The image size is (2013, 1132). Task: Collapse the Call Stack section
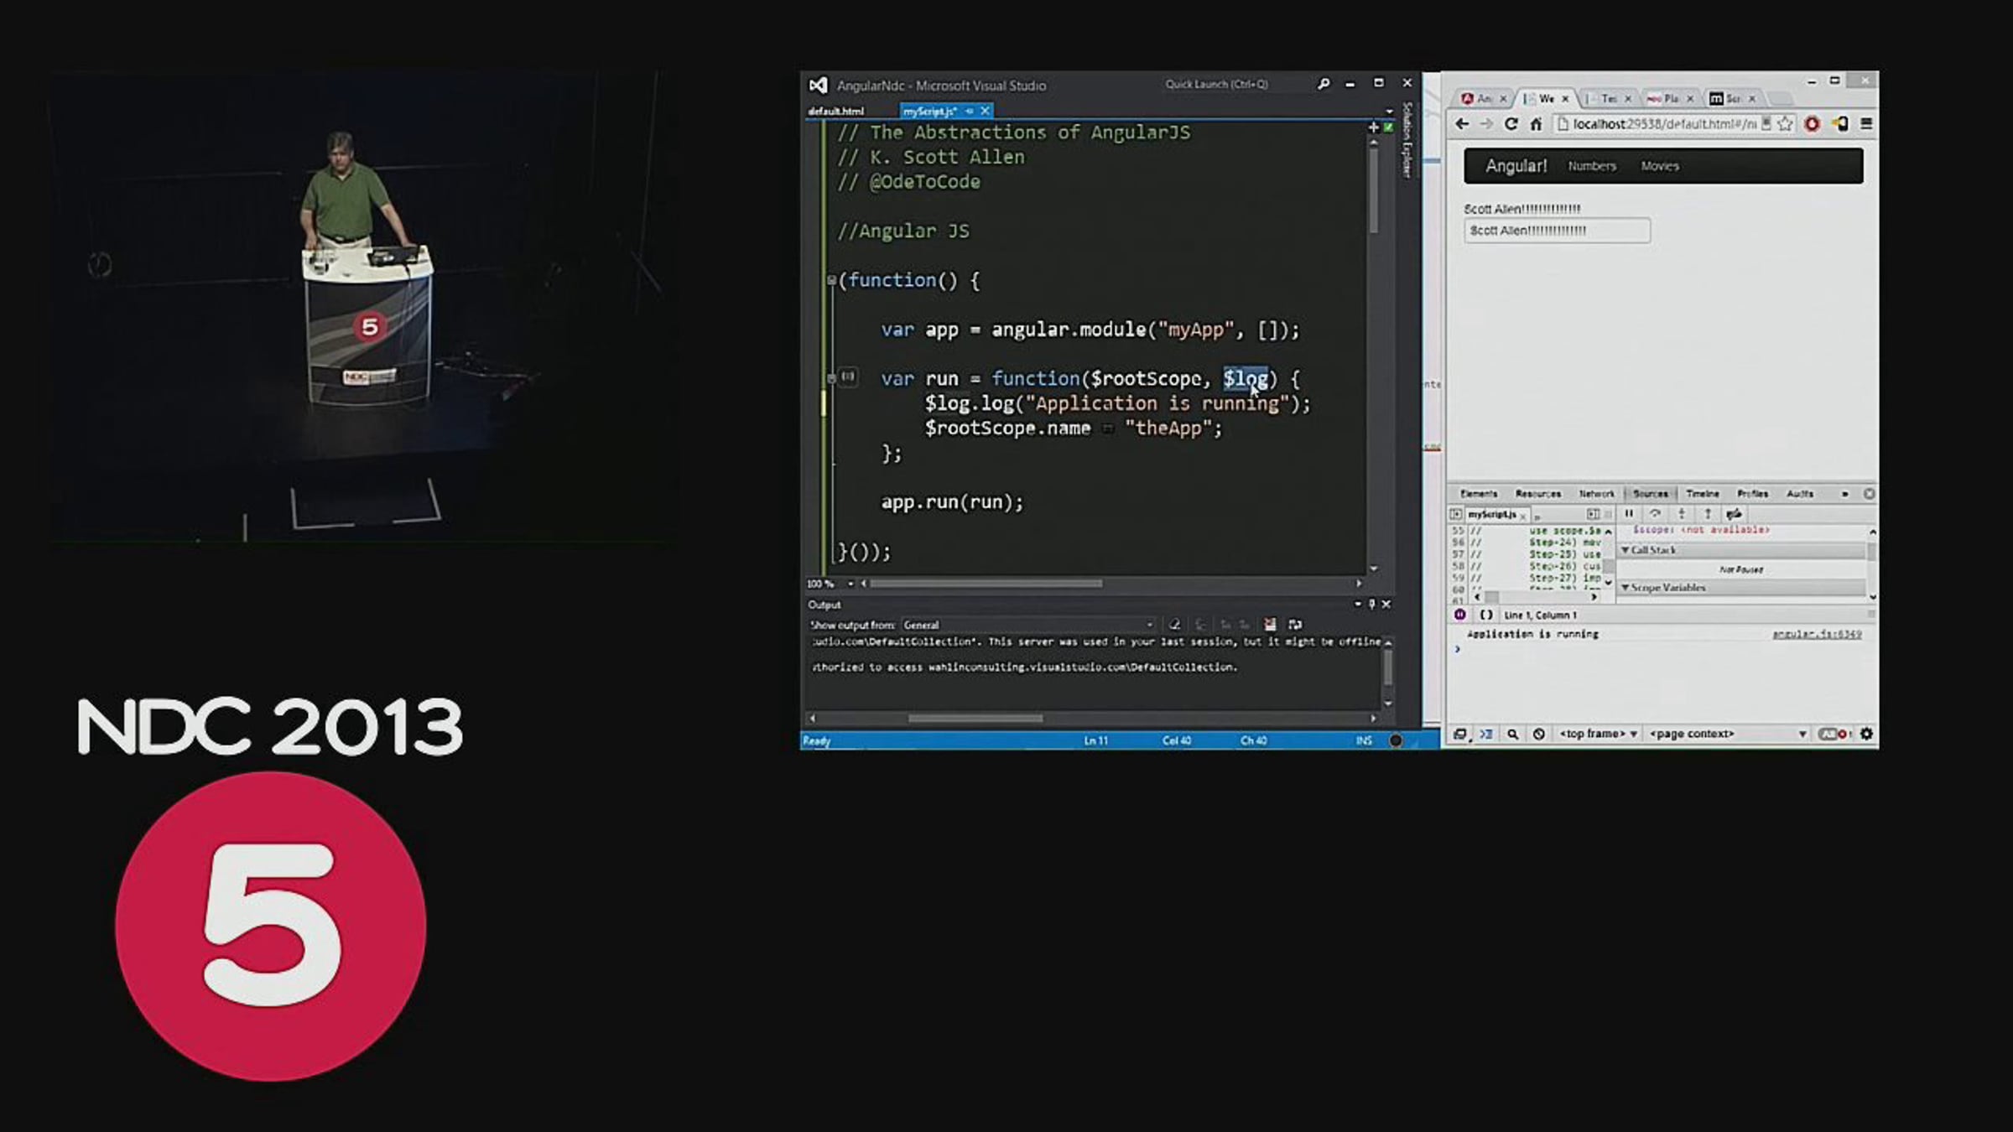pyautogui.click(x=1649, y=550)
